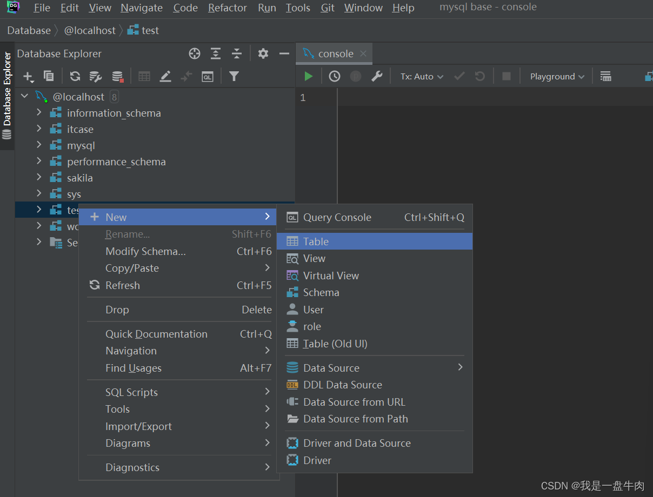
Task: Collapse the @localhost data source node
Action: [24, 96]
